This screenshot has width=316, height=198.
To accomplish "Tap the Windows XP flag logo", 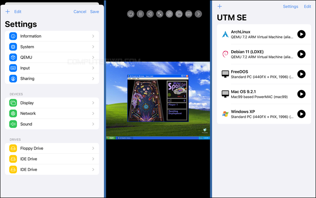I will coord(225,114).
